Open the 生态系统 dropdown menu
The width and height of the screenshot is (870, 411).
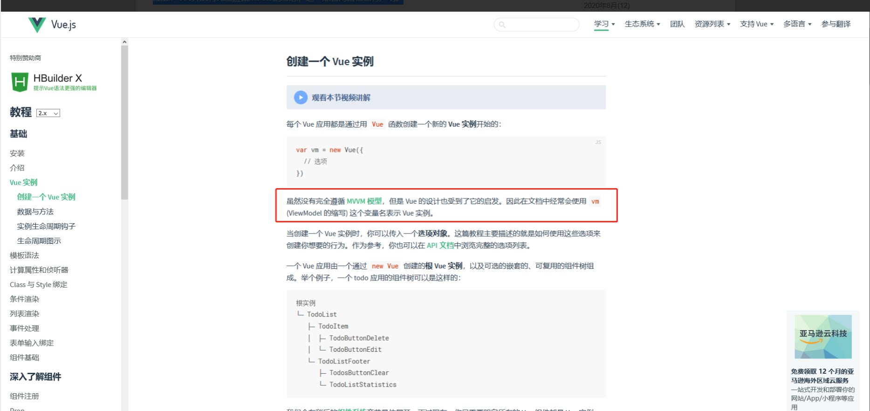click(x=642, y=24)
